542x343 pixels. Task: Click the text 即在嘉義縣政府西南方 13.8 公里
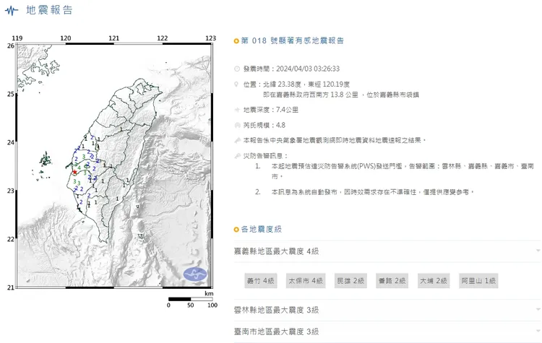click(311, 95)
